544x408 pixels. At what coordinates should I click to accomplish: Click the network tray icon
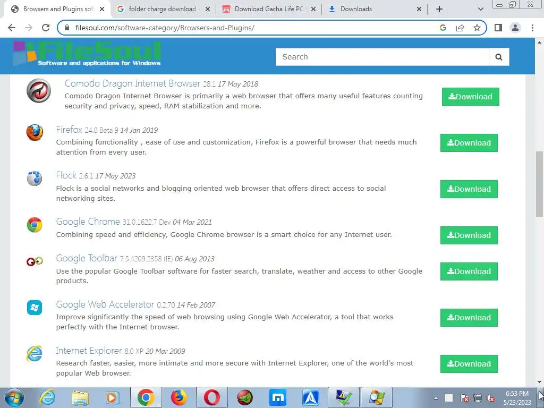(478, 398)
